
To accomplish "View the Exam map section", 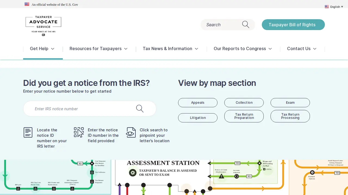I will [290, 103].
